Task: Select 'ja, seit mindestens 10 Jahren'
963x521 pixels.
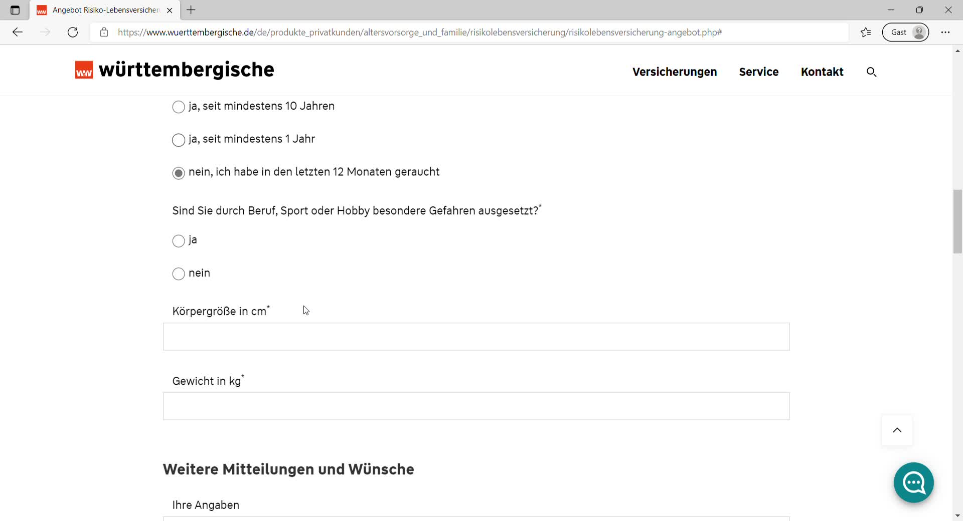Action: point(179,107)
